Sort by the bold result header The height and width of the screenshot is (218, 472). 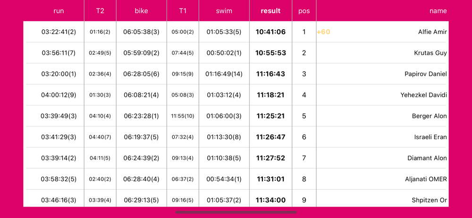[270, 11]
